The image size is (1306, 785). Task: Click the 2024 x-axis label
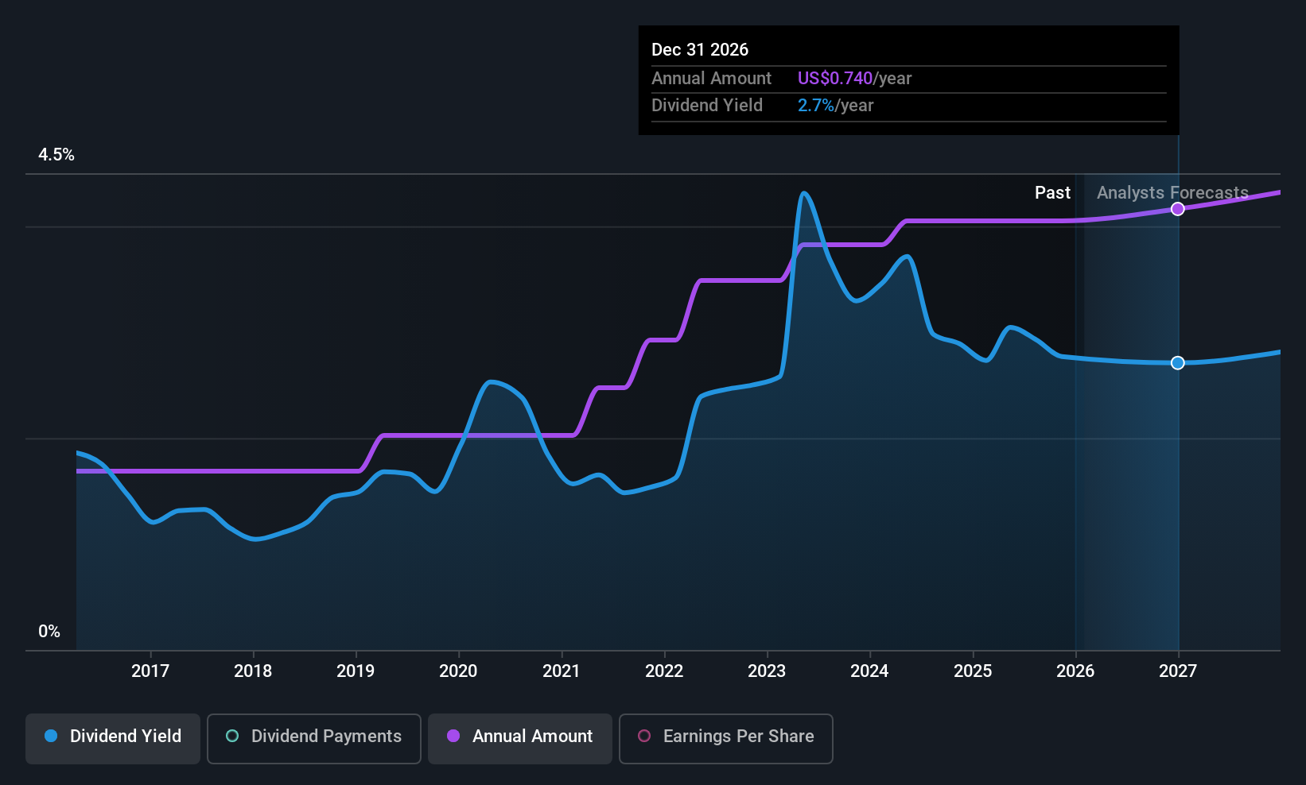(x=869, y=671)
